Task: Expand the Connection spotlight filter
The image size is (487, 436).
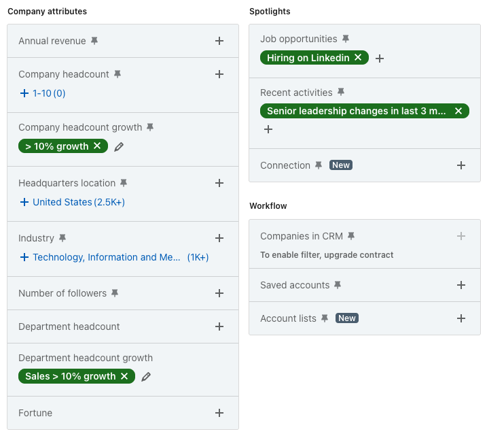Action: coord(461,165)
